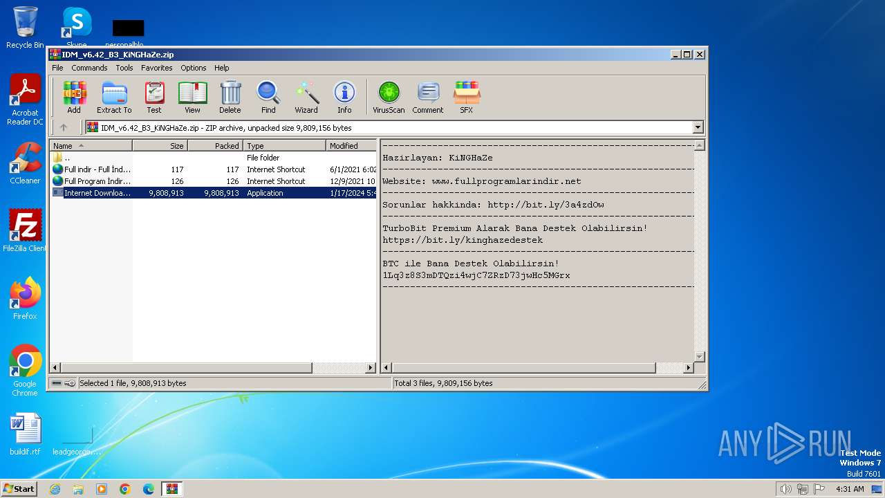
Task: Create SFX archive
Action: click(x=467, y=98)
